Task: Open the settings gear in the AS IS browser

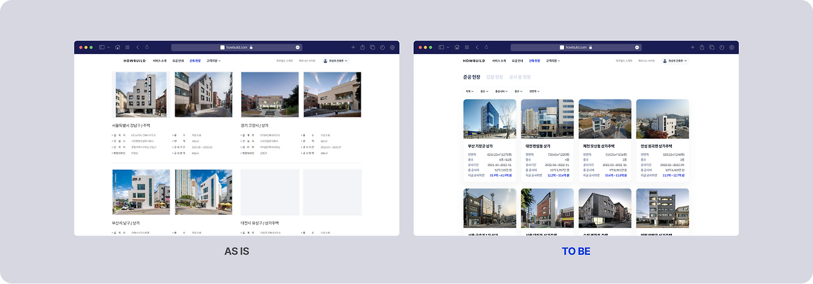Action: pos(393,47)
